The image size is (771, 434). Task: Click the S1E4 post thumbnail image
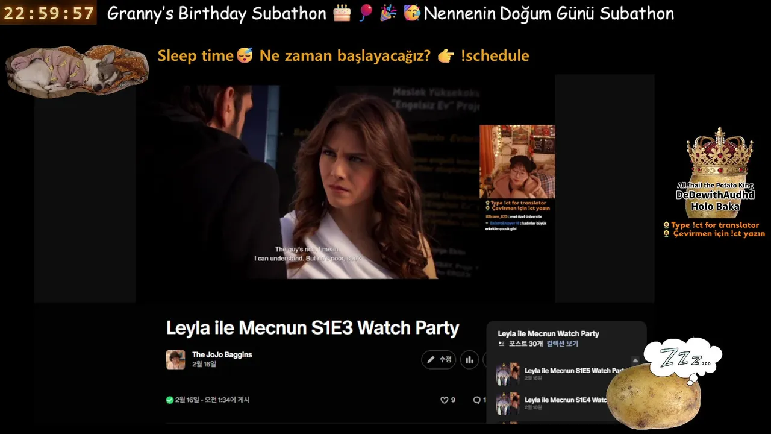point(508,403)
